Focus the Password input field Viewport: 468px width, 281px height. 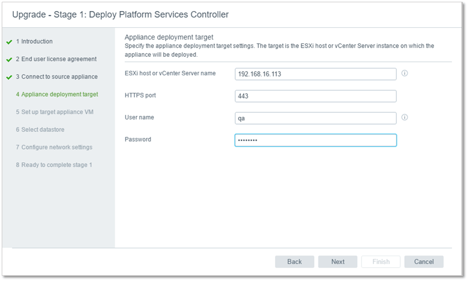click(x=316, y=140)
